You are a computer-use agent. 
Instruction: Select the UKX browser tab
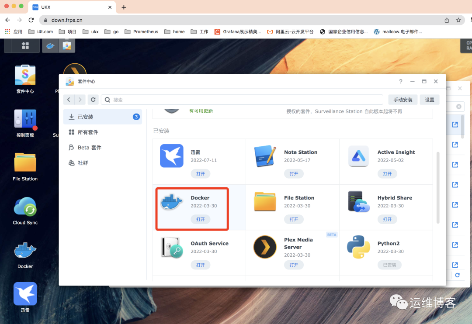[x=72, y=7]
